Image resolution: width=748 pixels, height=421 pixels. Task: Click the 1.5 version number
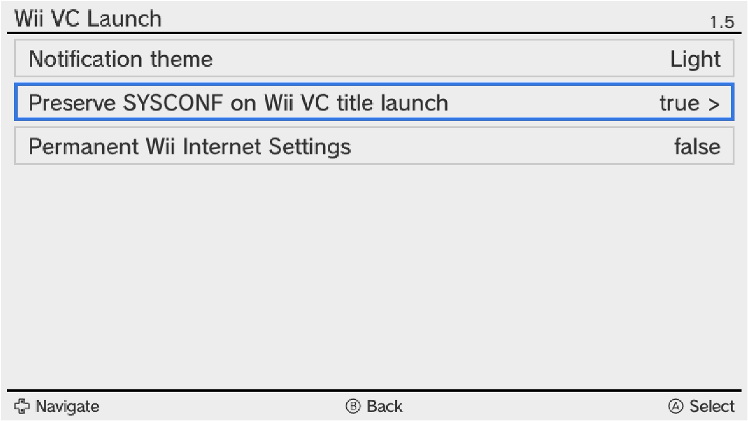coord(722,22)
